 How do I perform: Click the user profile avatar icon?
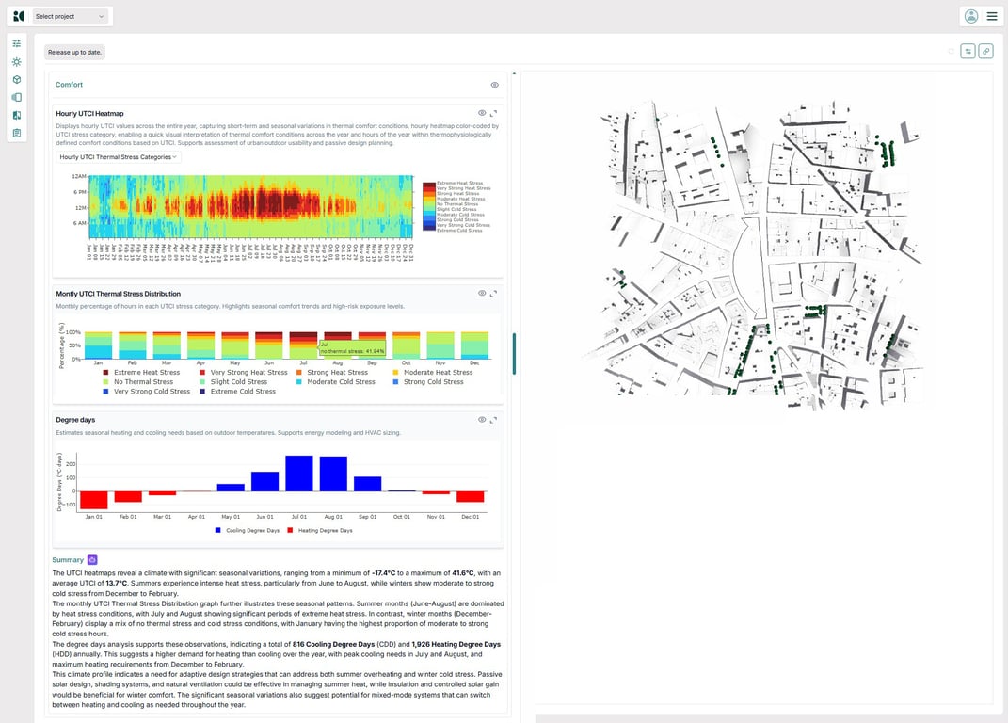pos(971,16)
